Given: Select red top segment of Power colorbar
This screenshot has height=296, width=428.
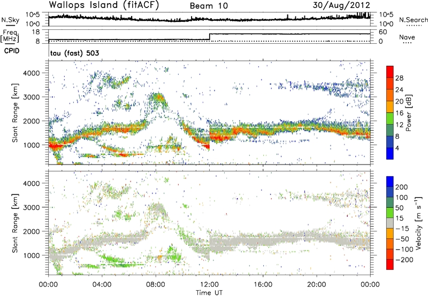Looking at the screenshot, I should tap(390, 72).
